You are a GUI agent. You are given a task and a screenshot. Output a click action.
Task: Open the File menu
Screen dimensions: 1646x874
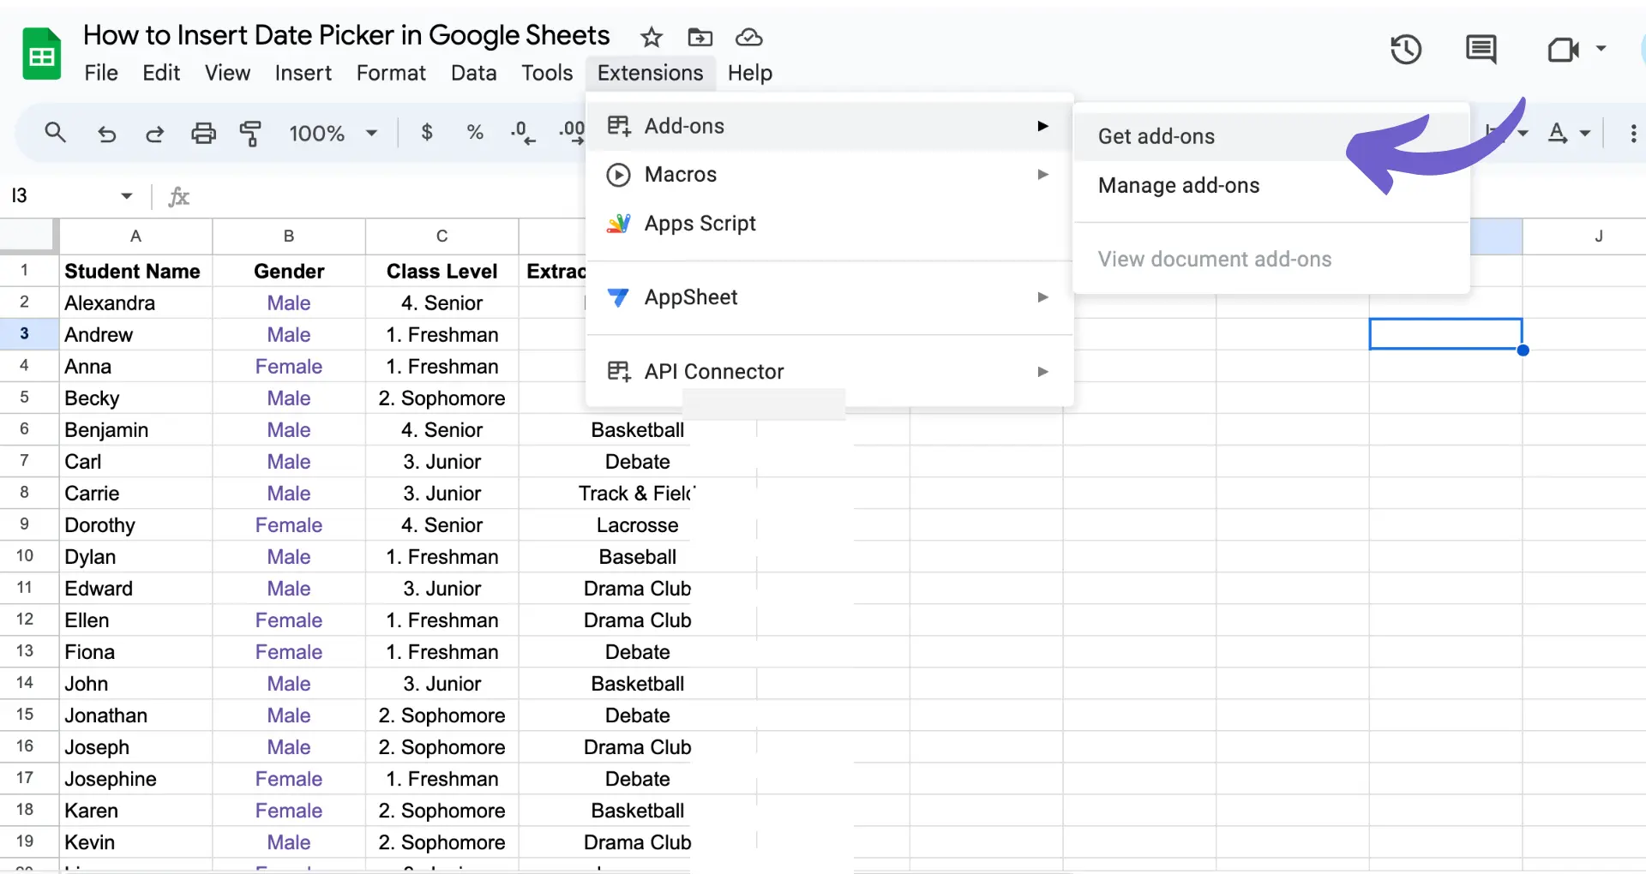(101, 73)
